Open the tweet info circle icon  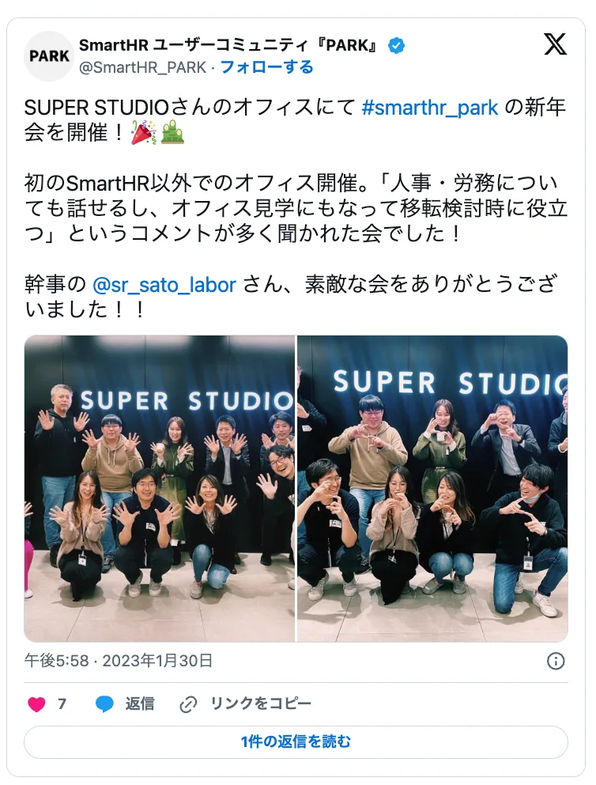point(556,661)
